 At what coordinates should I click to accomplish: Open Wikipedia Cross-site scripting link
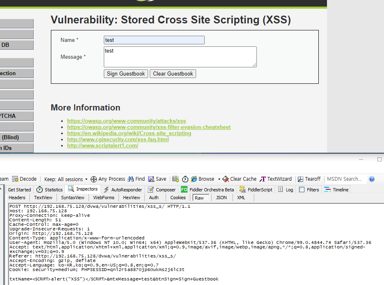click(x=129, y=133)
